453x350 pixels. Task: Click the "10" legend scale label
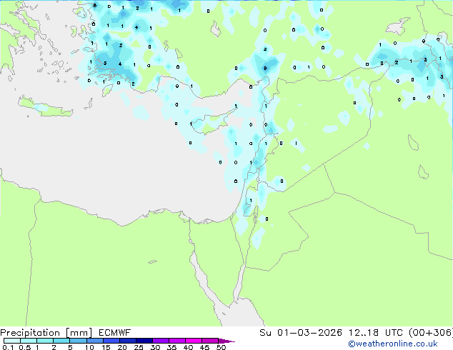(x=89, y=347)
